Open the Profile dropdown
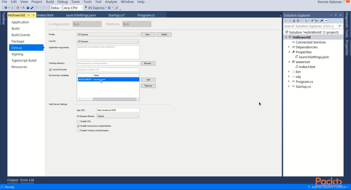This screenshot has width=351, height=190. pyautogui.click(x=108, y=34)
